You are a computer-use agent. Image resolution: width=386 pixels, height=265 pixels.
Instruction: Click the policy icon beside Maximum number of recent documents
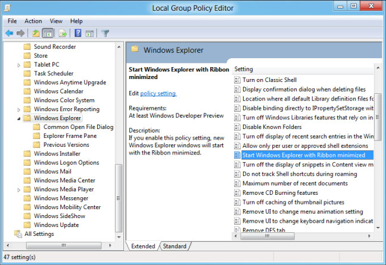click(x=237, y=184)
